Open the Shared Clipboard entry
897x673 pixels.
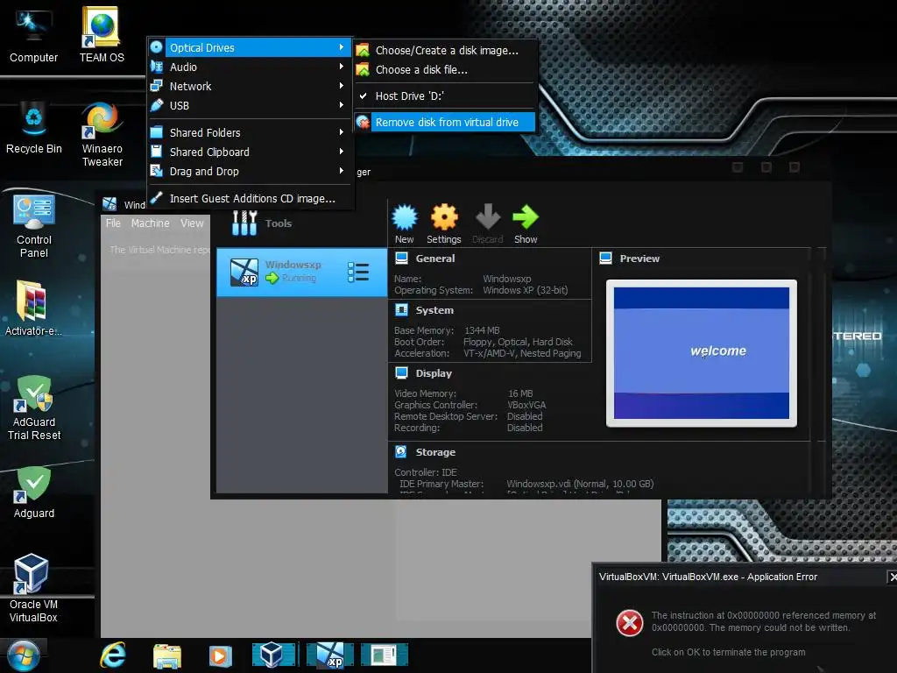coord(250,152)
